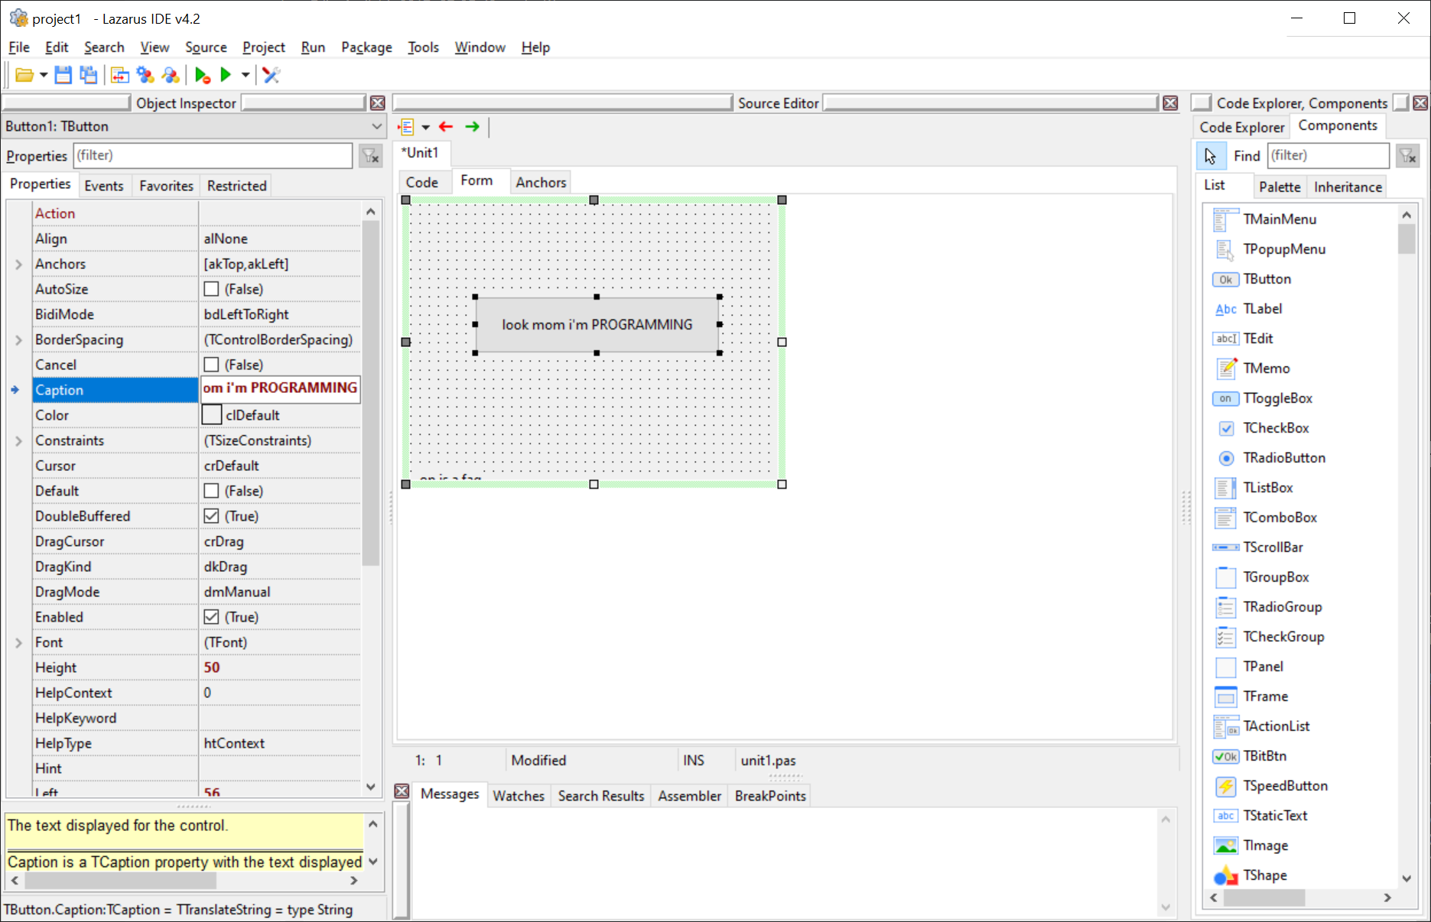Viewport: 1431px width, 922px height.
Task: Click the Color property swatch box
Action: tap(212, 415)
